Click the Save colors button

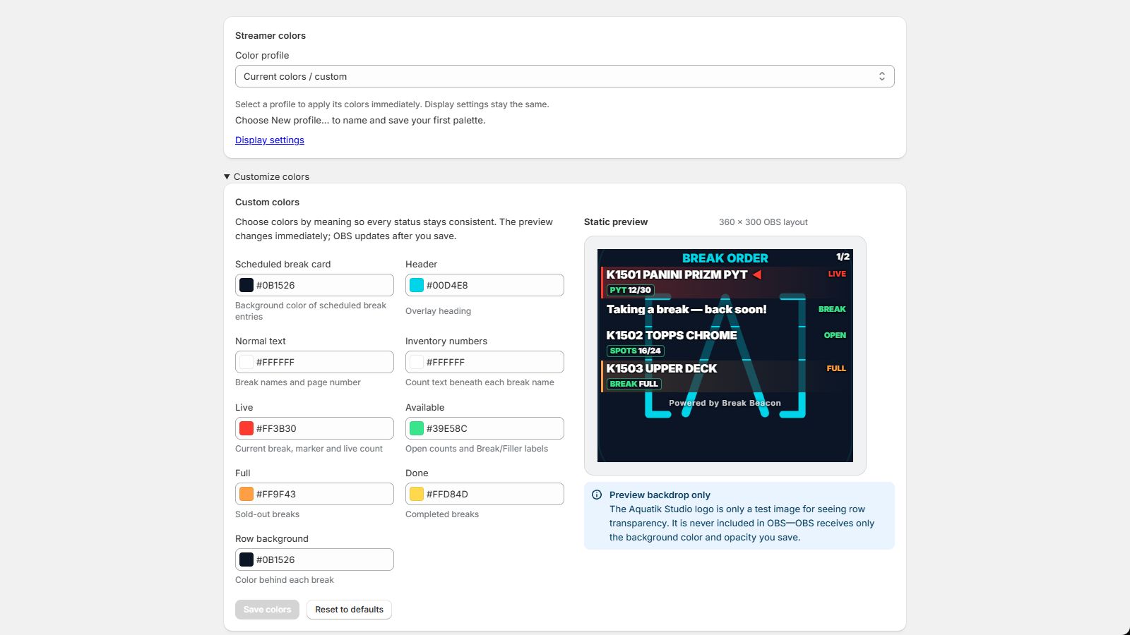coord(267,610)
